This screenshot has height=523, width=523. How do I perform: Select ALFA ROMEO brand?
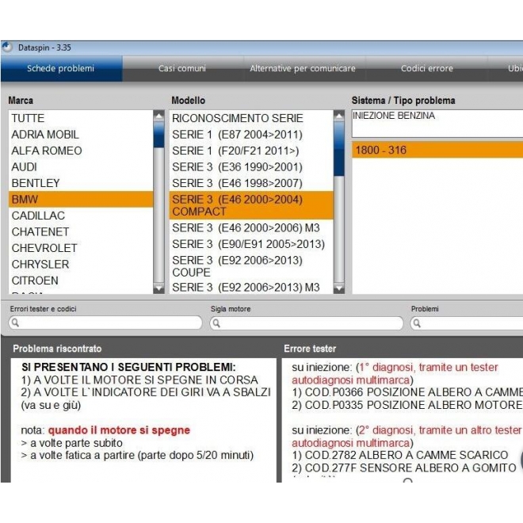click(81, 151)
